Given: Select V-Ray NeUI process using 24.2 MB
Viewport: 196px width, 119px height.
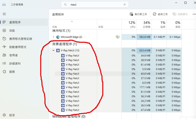Looking at the screenshot, I should click(x=118, y=101).
